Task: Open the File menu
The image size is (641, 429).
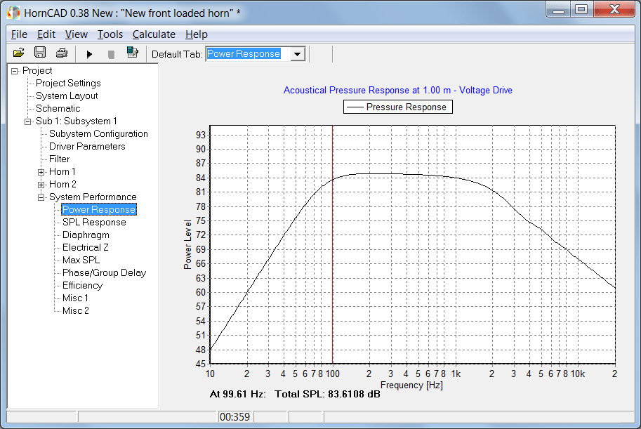Action: coord(19,34)
